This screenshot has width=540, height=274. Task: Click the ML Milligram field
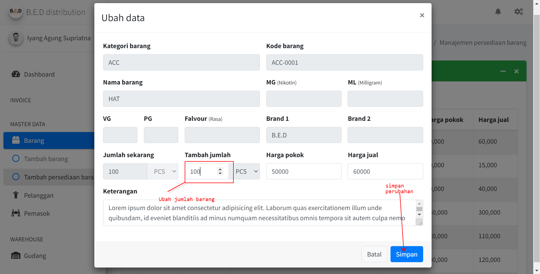(385, 99)
